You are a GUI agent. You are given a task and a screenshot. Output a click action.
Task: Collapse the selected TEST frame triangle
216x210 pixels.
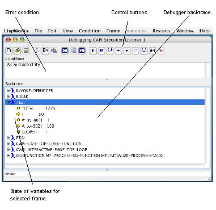pyautogui.click(x=9, y=102)
